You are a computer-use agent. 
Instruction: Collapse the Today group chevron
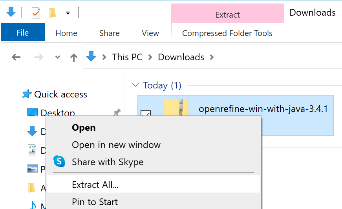coord(135,85)
